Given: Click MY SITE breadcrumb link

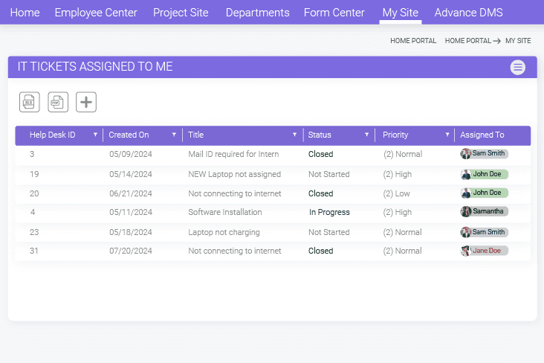Looking at the screenshot, I should 518,41.
